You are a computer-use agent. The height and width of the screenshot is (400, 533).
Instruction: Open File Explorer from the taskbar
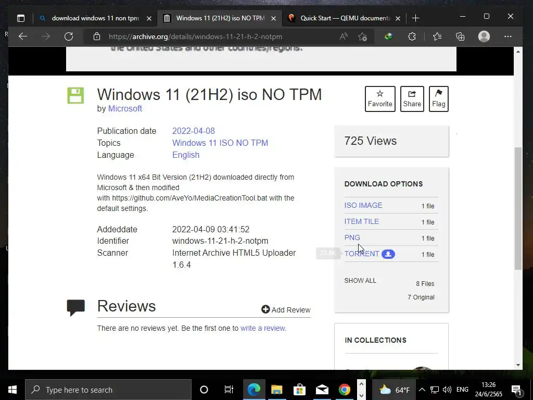tap(277, 390)
